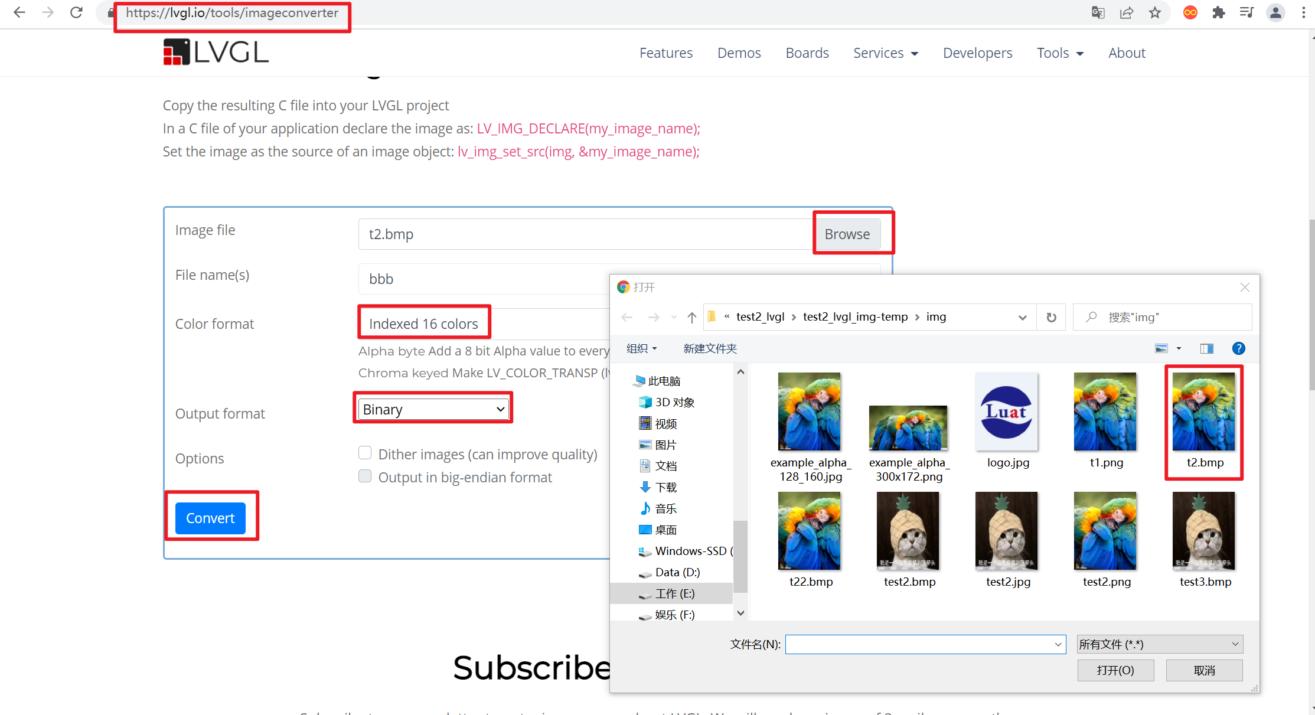Refresh the file dialog folder listing
This screenshot has height=715, width=1315.
point(1051,317)
